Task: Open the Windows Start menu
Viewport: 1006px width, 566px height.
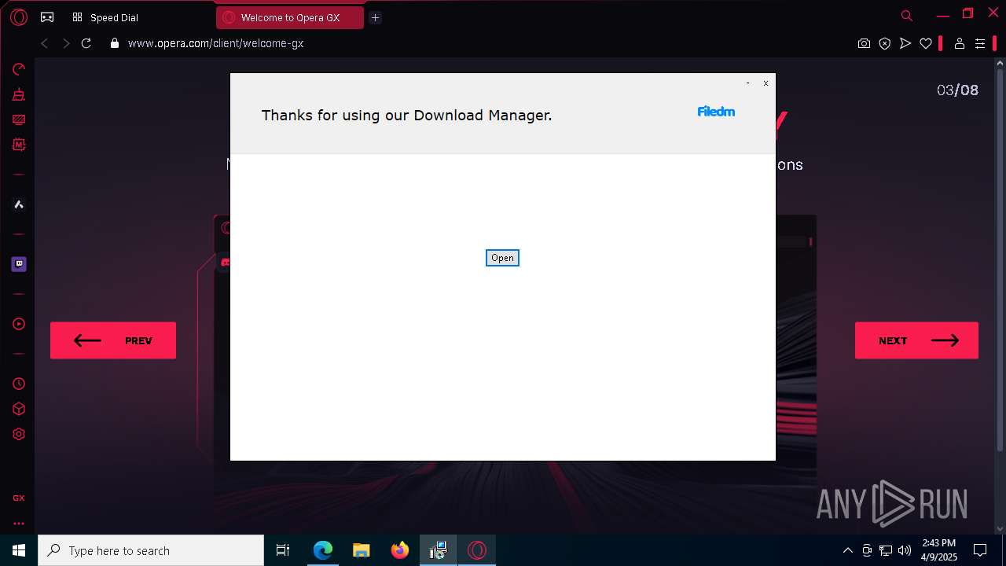Action: 19,550
